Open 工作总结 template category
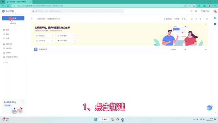Viewport: 218px width, 123px height. click(45, 41)
